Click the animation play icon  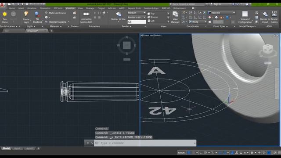(95, 13)
